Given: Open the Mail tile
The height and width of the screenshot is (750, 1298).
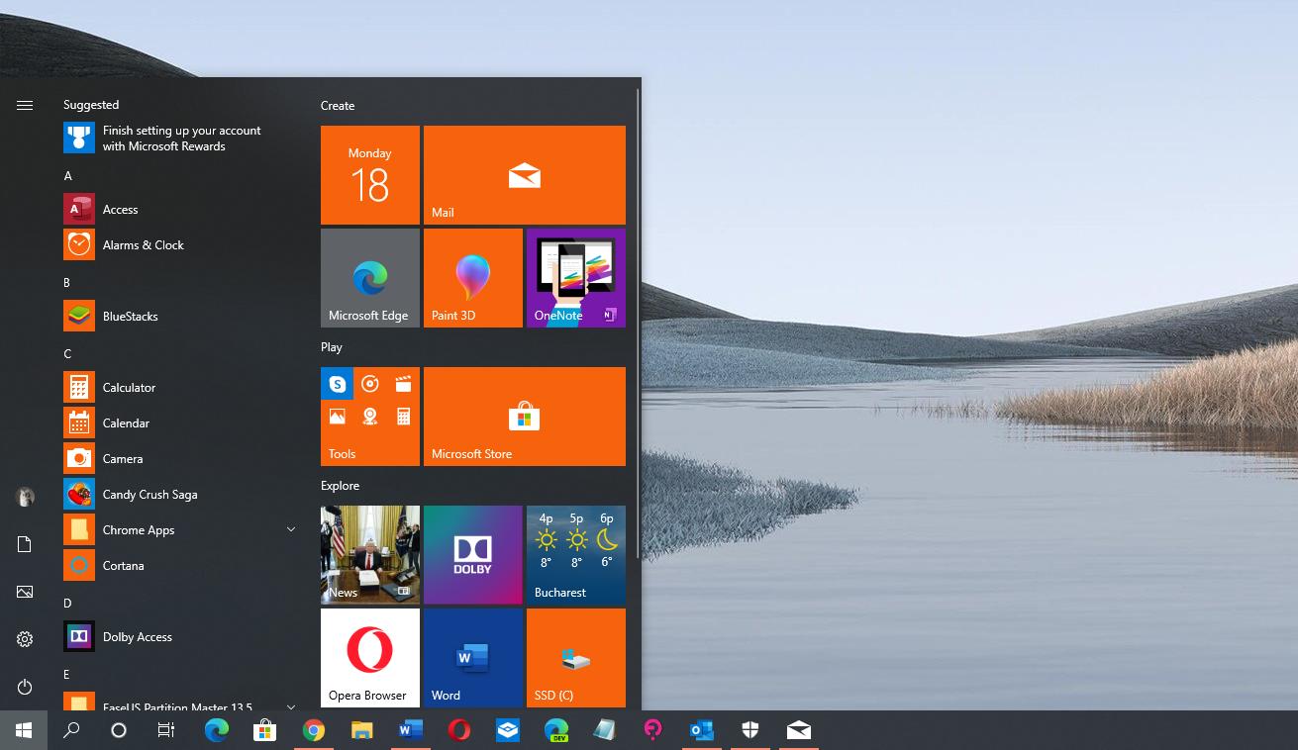Looking at the screenshot, I should point(525,175).
